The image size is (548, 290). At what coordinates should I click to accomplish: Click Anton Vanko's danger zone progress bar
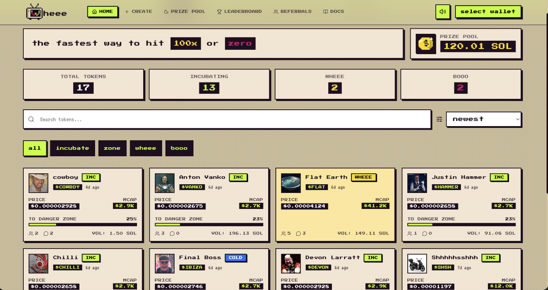[x=209, y=224]
